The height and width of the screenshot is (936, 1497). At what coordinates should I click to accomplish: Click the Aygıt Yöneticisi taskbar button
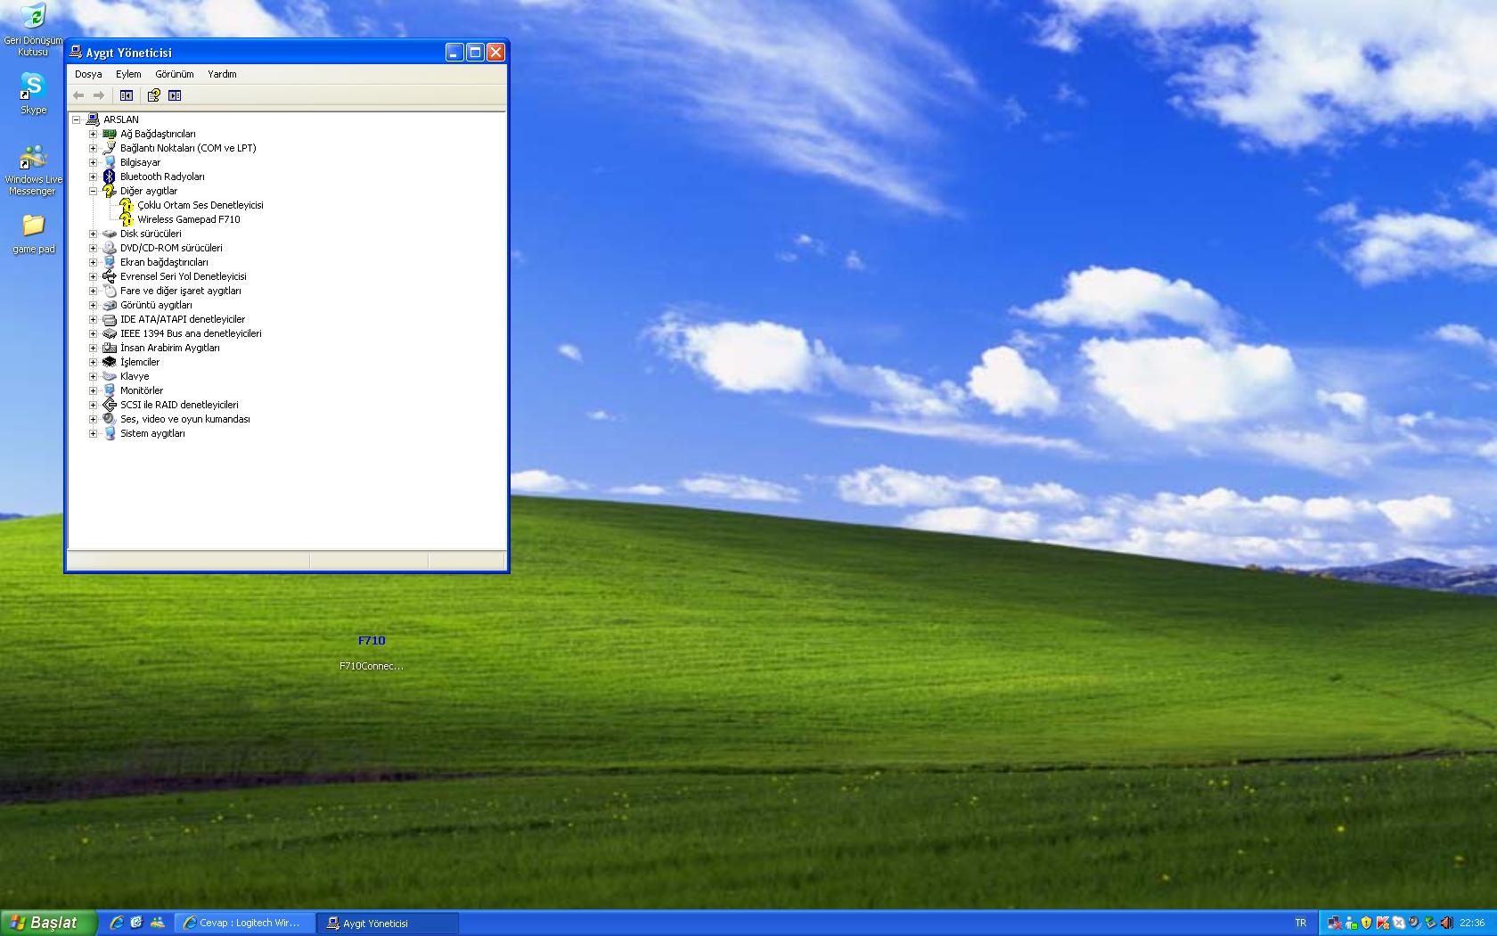tap(389, 923)
